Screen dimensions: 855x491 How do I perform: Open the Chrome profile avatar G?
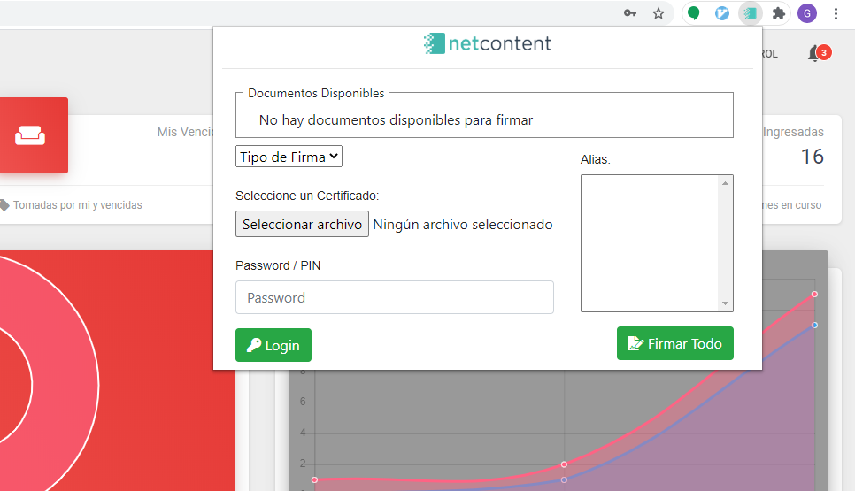(x=807, y=13)
